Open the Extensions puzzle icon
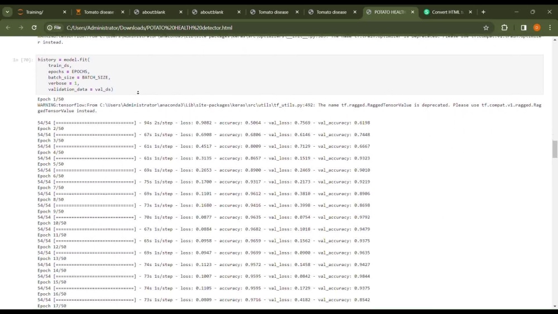This screenshot has width=558, height=314. coord(504,27)
